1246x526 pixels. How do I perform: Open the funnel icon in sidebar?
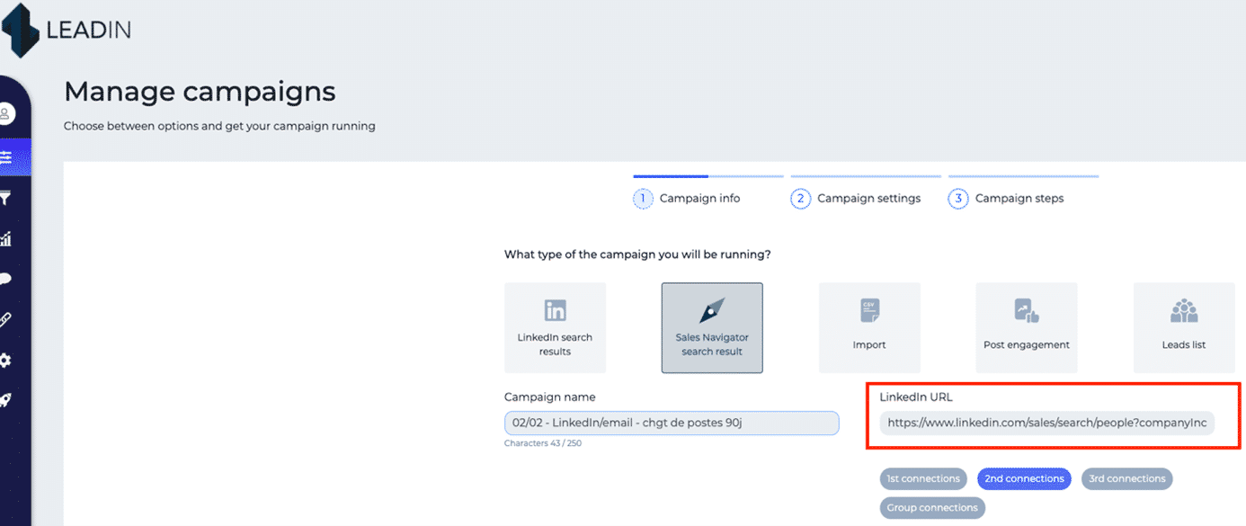coord(5,198)
